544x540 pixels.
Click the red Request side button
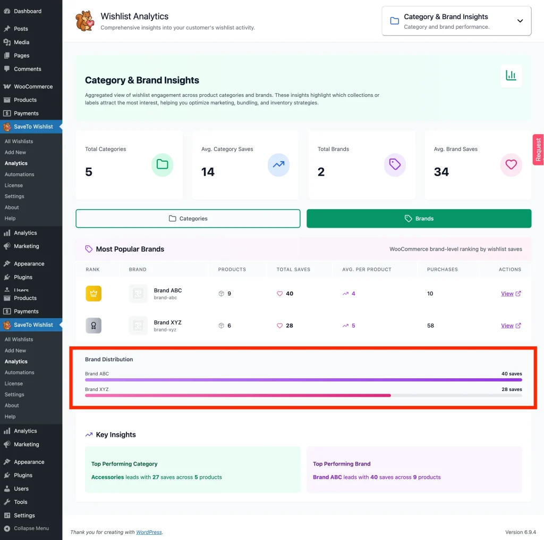(538, 149)
